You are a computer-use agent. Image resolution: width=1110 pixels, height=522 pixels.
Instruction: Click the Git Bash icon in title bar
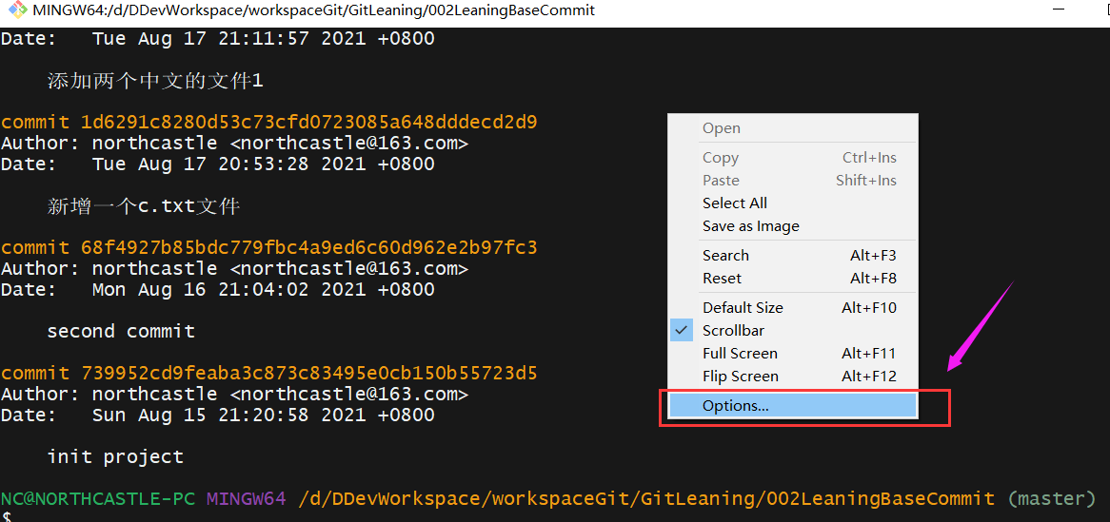point(17,10)
